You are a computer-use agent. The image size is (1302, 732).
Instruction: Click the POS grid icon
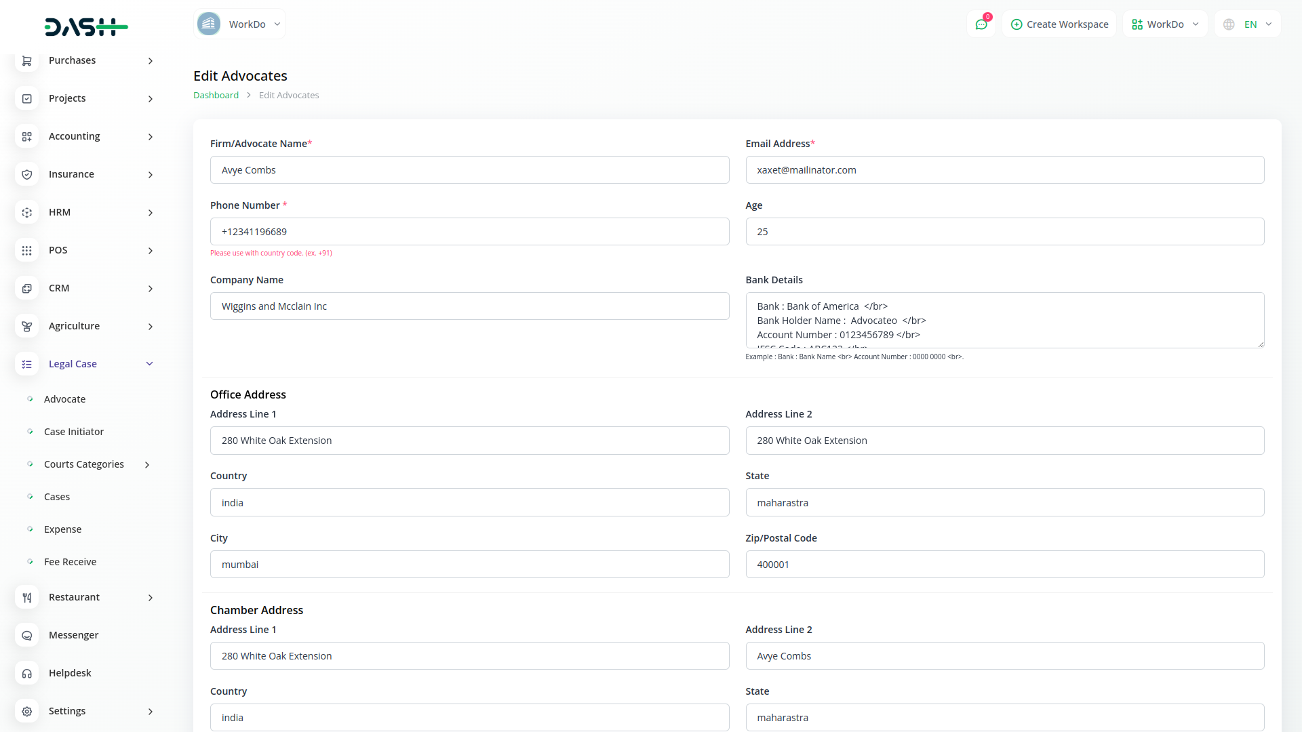pyautogui.click(x=26, y=250)
